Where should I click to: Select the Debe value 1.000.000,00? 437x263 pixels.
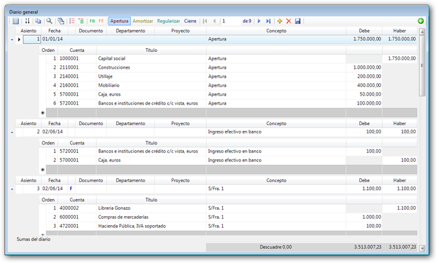click(364, 67)
